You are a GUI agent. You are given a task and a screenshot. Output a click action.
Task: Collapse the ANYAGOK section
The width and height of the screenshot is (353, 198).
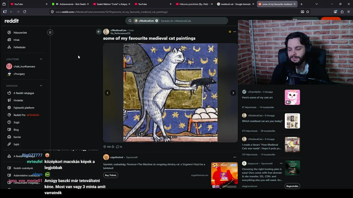click(41, 86)
